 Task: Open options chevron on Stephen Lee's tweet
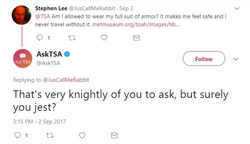[237, 8]
